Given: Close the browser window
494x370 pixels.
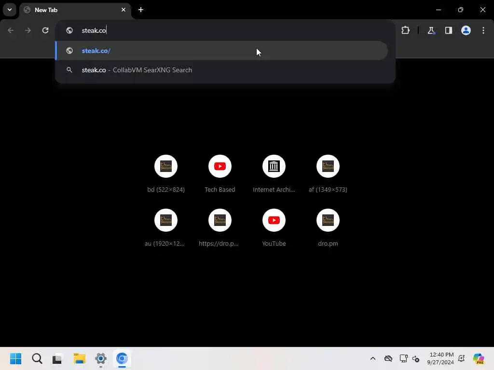Looking at the screenshot, I should [482, 10].
